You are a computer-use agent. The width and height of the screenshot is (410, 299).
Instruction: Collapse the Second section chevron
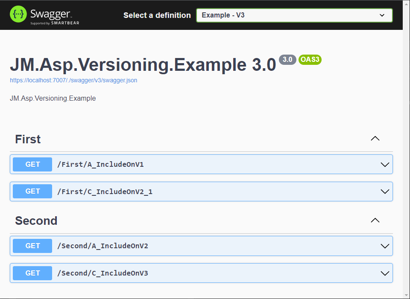[375, 221]
